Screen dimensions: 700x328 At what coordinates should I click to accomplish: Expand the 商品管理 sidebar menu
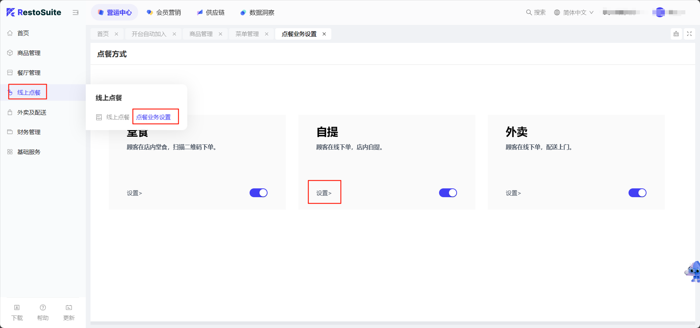point(29,53)
